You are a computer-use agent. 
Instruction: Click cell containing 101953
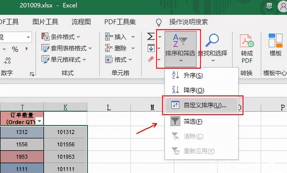click(65, 157)
